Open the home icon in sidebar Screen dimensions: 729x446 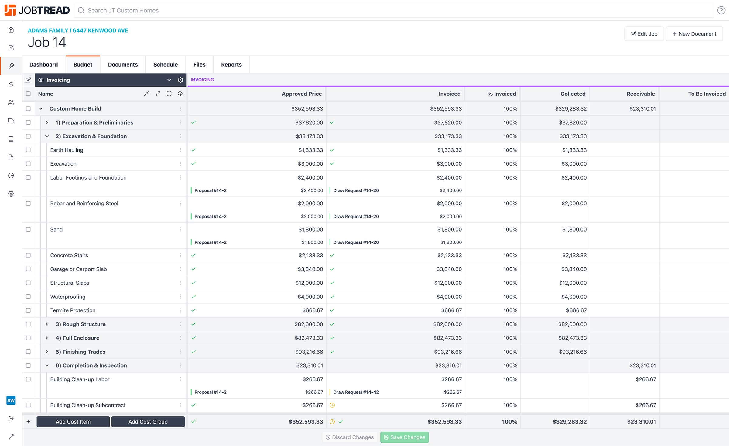pyautogui.click(x=11, y=30)
